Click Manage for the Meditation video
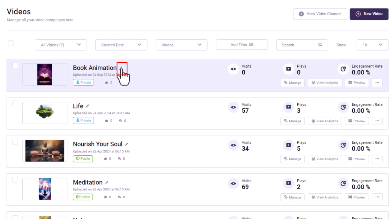Image resolution: width=391 pixels, height=219 pixels. coord(292,197)
